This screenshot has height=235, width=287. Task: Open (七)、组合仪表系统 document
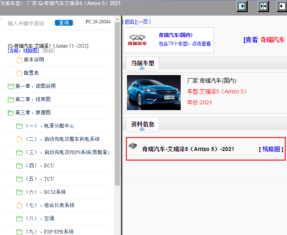tap(50, 205)
